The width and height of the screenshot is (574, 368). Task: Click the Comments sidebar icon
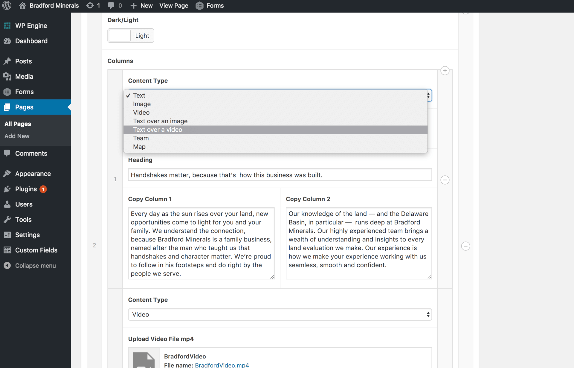pyautogui.click(x=7, y=153)
